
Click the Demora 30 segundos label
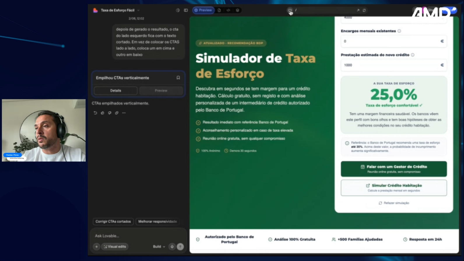coord(243,151)
